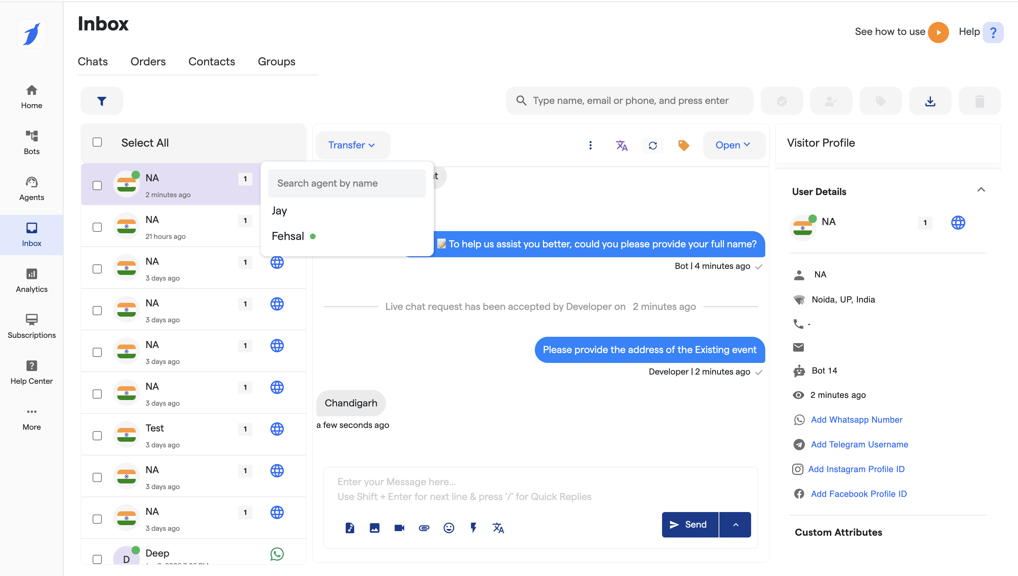Click the refresh conversation icon

point(653,145)
